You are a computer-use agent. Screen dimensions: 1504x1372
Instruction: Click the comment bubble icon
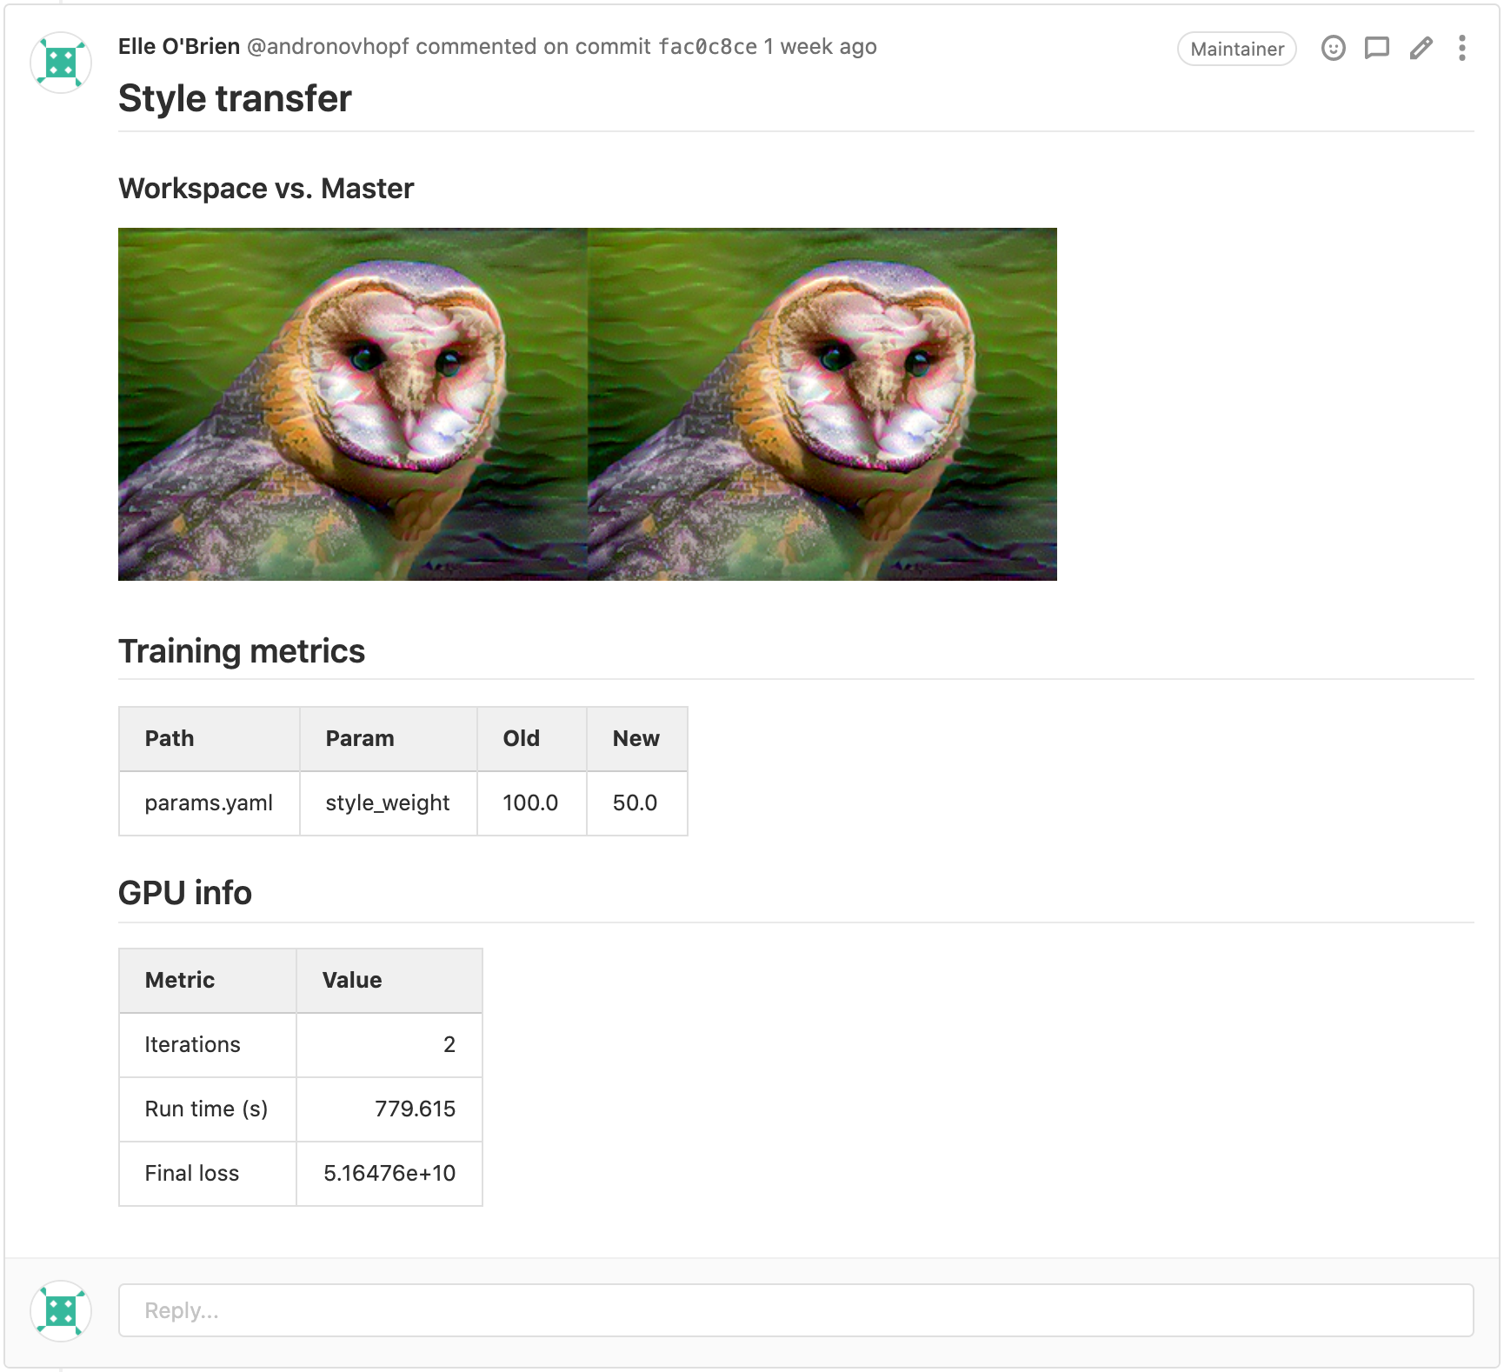click(x=1376, y=49)
